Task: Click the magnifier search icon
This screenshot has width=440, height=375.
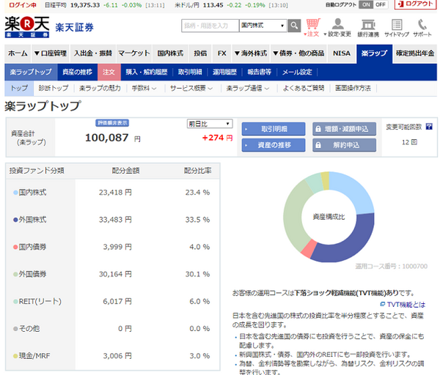Action: 294,26
